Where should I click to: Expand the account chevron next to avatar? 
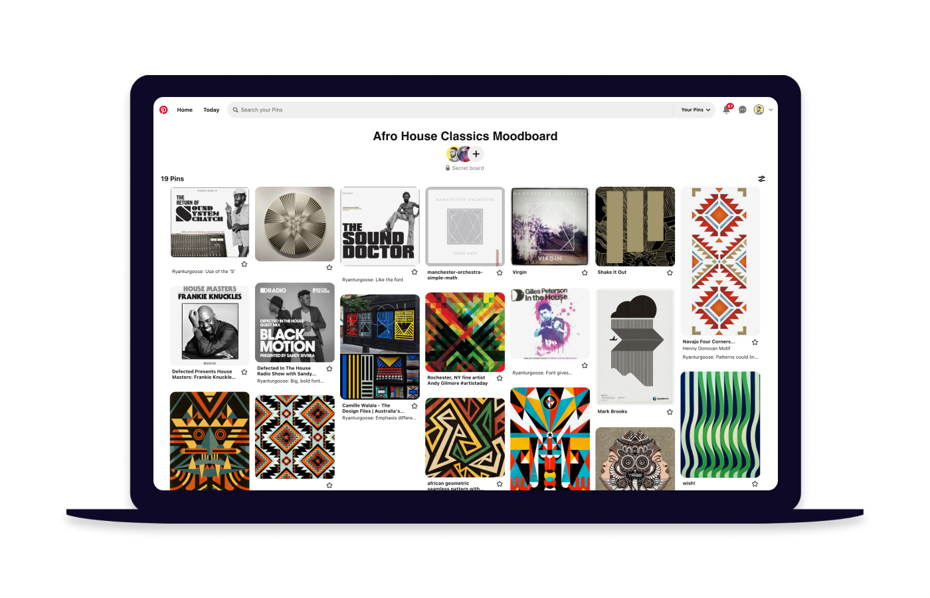(771, 110)
